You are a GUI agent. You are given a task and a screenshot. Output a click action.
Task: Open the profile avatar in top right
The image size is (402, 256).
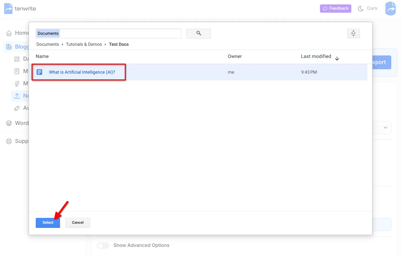(390, 8)
